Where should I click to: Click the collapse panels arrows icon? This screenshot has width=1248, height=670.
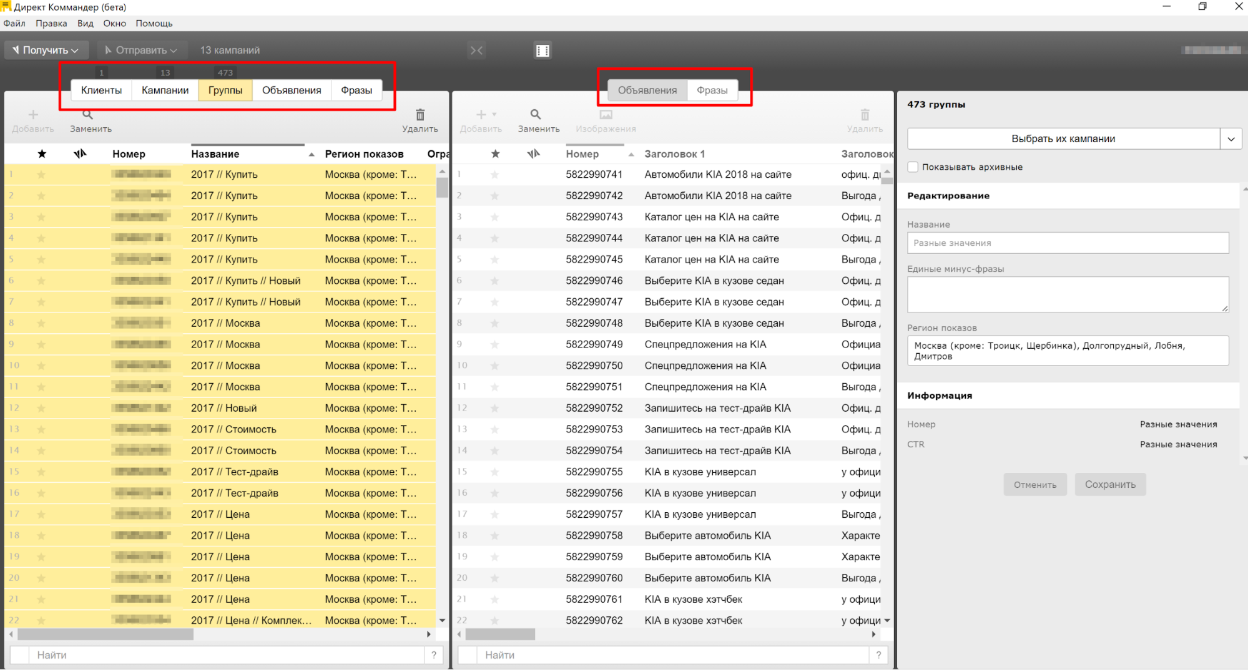pyautogui.click(x=476, y=51)
